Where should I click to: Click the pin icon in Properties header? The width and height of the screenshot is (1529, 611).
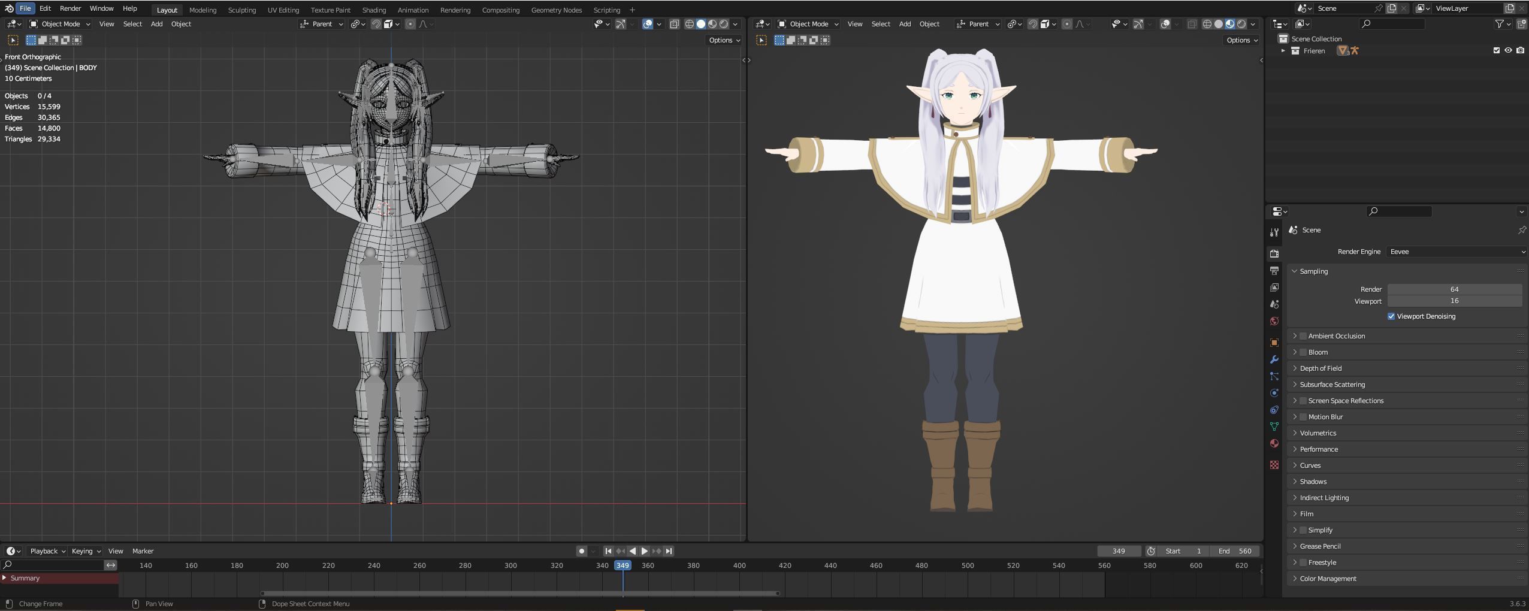click(1522, 230)
